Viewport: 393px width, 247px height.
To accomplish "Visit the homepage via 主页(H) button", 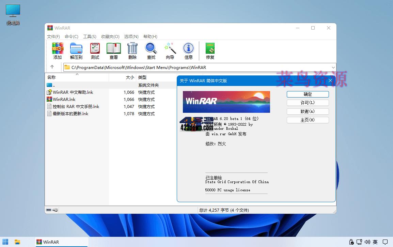I will (x=308, y=120).
